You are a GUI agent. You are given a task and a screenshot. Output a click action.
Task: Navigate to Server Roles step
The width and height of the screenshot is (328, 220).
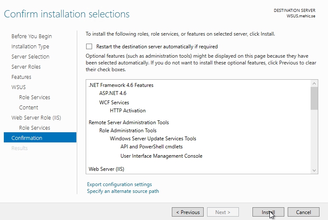click(x=26, y=67)
